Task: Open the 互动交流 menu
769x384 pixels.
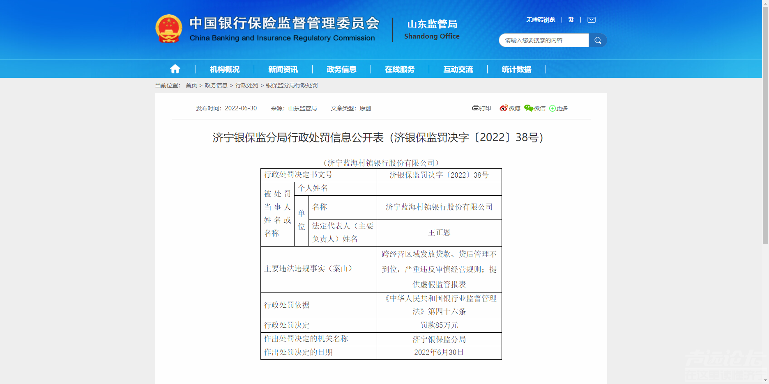Action: click(x=458, y=69)
